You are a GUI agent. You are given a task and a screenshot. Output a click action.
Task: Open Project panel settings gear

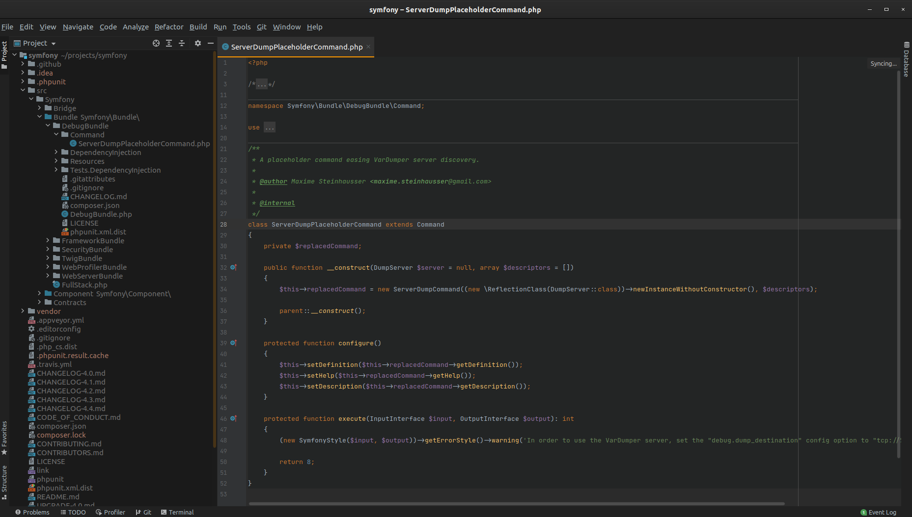tap(198, 43)
